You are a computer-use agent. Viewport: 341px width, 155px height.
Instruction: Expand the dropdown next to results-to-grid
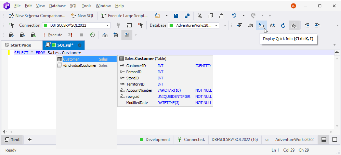tap(136, 35)
